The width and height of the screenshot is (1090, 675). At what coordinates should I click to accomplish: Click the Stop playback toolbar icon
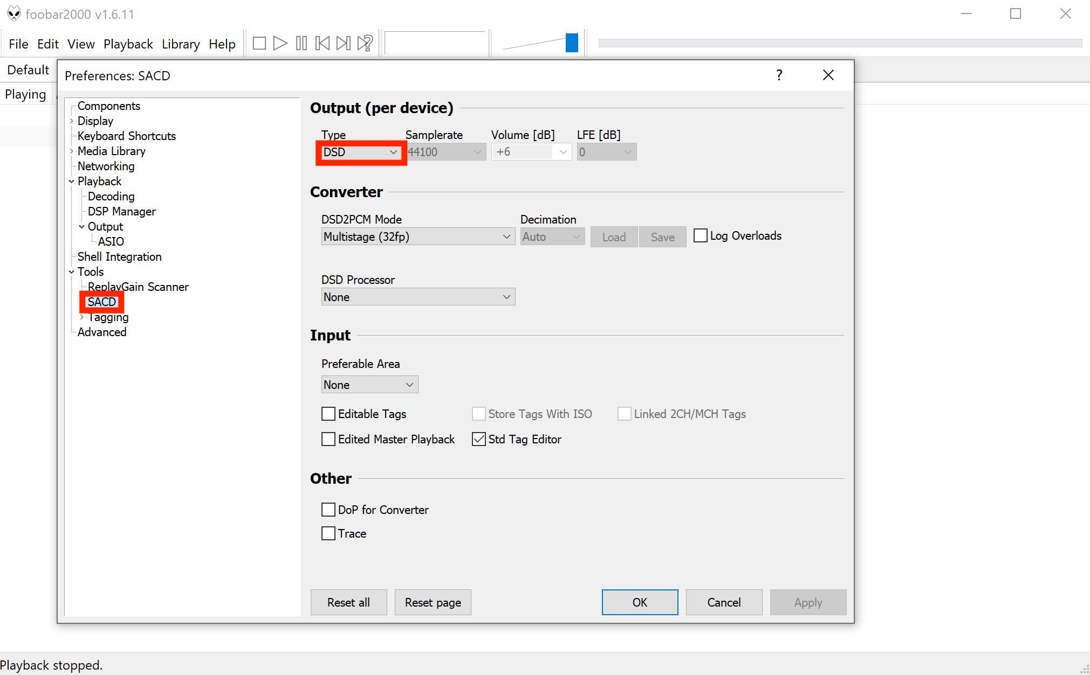[x=259, y=43]
